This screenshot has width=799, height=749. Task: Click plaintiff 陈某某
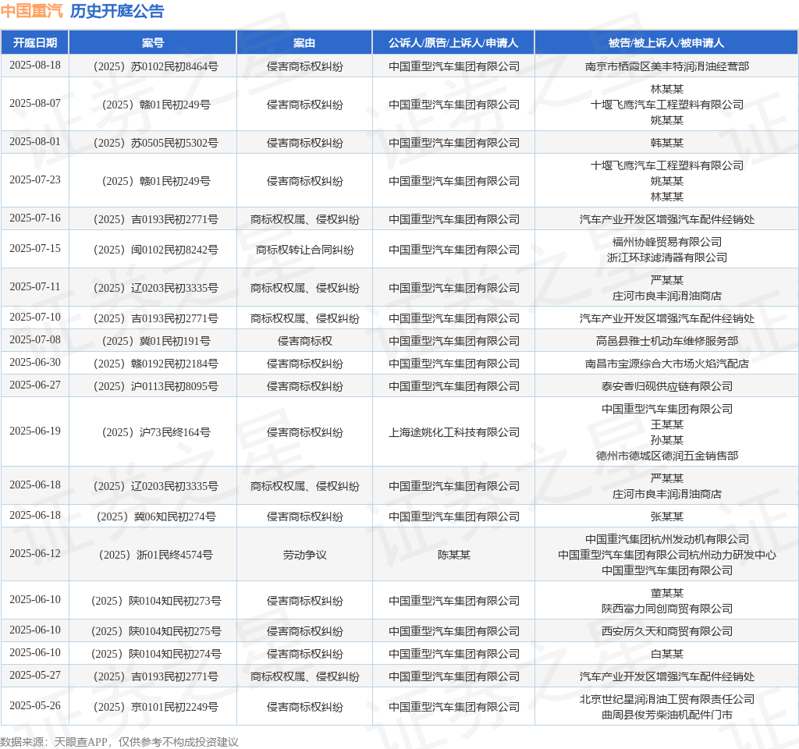453,556
